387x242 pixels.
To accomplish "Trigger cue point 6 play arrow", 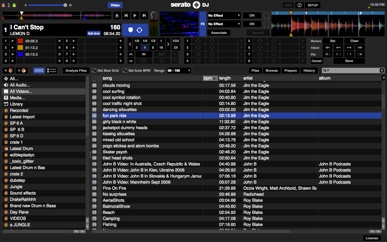I will pos(73,47).
